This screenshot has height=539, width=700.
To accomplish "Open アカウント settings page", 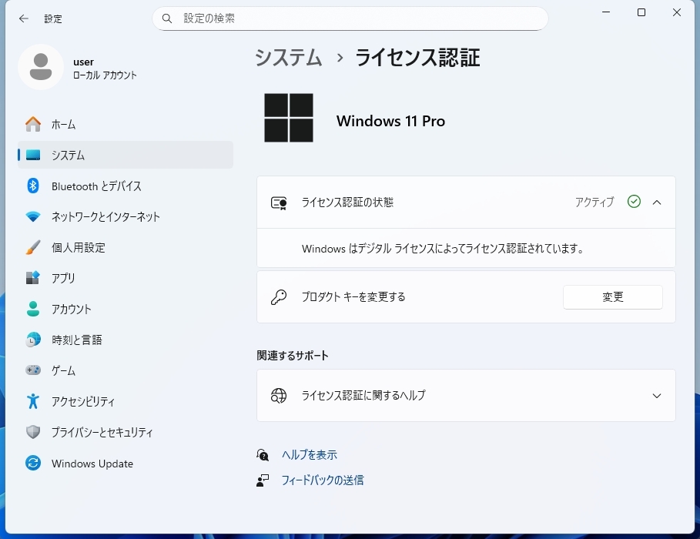I will (x=126, y=309).
